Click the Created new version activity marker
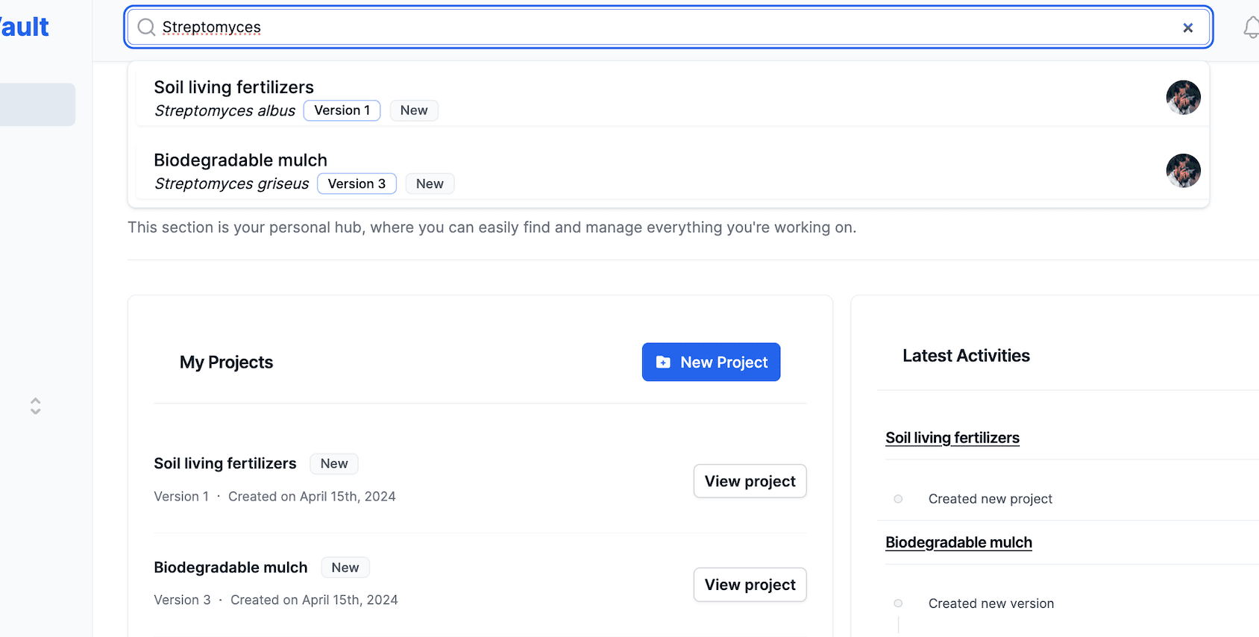Screen dimensions: 1259x637 pos(898,603)
